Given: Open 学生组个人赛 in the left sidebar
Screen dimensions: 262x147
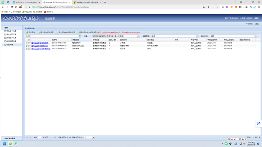Looking at the screenshot, I should [11, 31].
